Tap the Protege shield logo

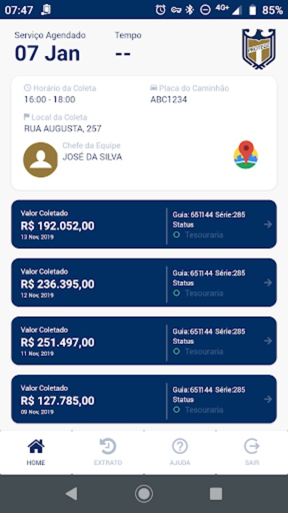pyautogui.click(x=259, y=49)
